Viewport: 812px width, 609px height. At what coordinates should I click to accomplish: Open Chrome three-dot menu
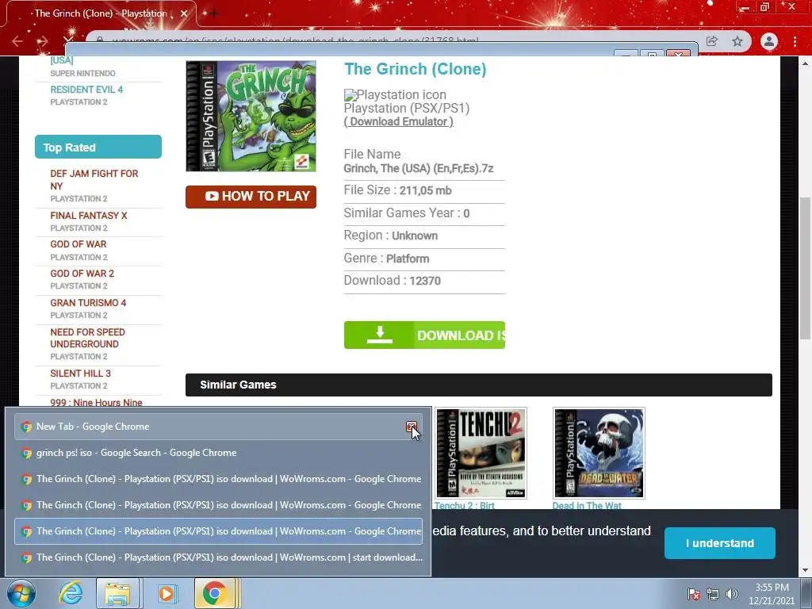(x=795, y=41)
